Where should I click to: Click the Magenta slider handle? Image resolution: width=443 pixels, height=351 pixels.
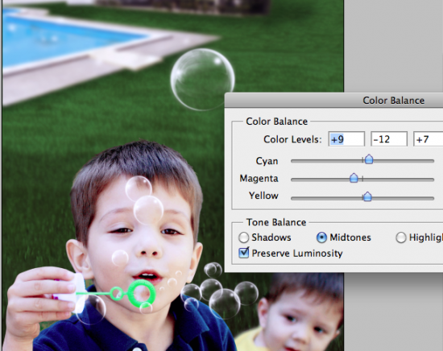coord(354,178)
